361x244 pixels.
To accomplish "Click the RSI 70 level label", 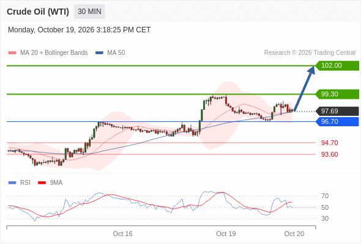I will (325, 196).
